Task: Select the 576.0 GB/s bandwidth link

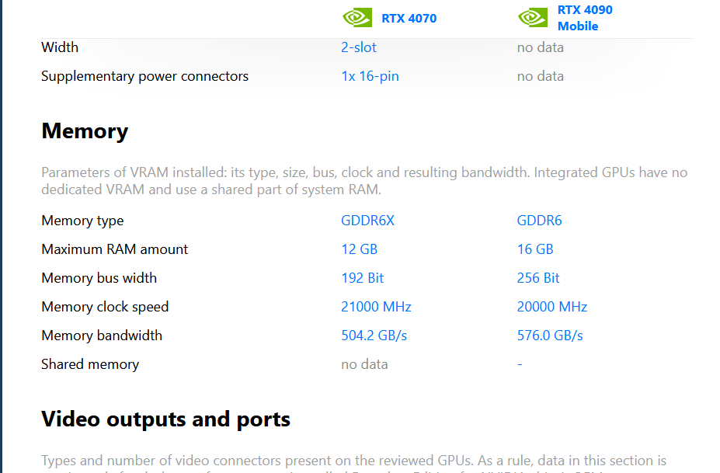Action: point(550,336)
